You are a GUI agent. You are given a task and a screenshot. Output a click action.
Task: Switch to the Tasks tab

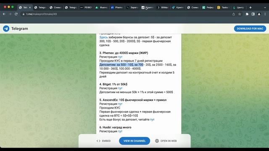click(x=223, y=8)
